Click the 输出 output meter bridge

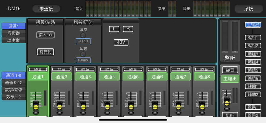(x=211, y=9)
